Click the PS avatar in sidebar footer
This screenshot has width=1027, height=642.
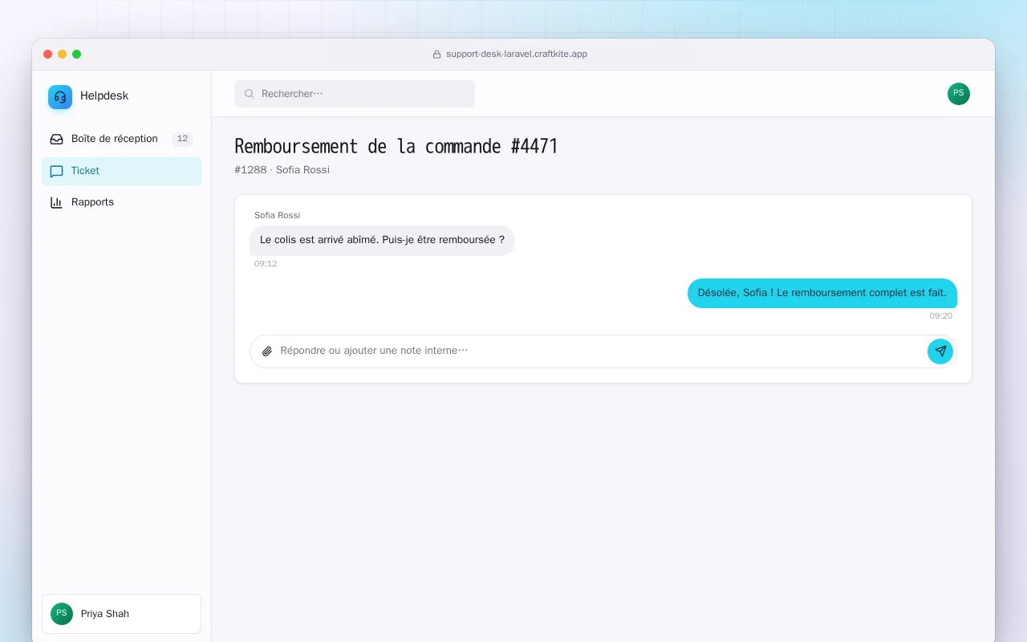click(62, 614)
